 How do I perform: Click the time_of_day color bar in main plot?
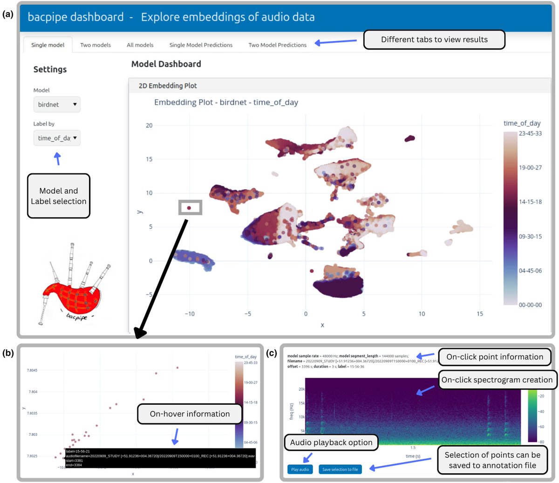click(510, 218)
